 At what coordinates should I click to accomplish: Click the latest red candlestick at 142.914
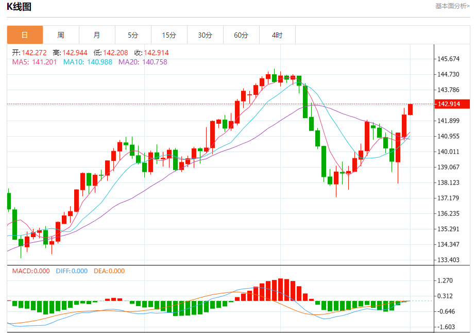pyautogui.click(x=410, y=109)
